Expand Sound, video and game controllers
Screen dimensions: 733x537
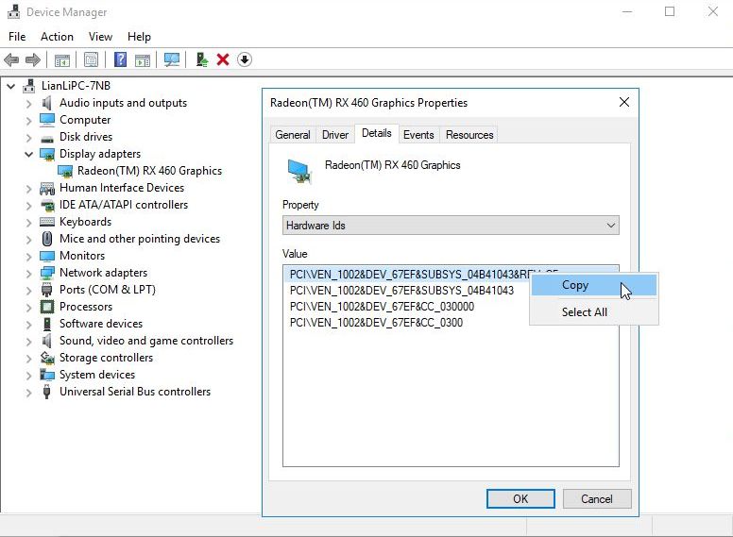[29, 342]
